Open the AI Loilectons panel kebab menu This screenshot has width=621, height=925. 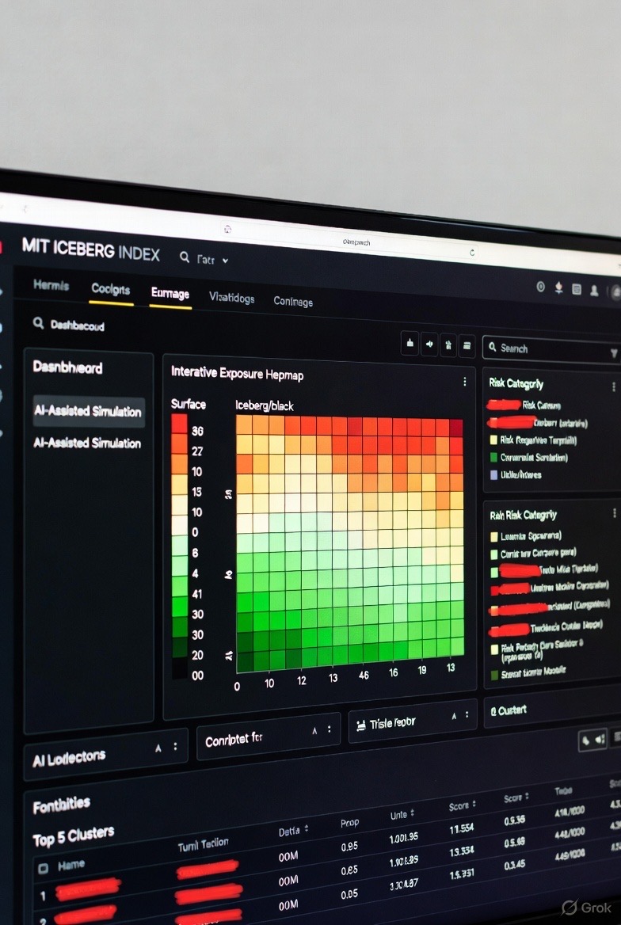(x=175, y=746)
